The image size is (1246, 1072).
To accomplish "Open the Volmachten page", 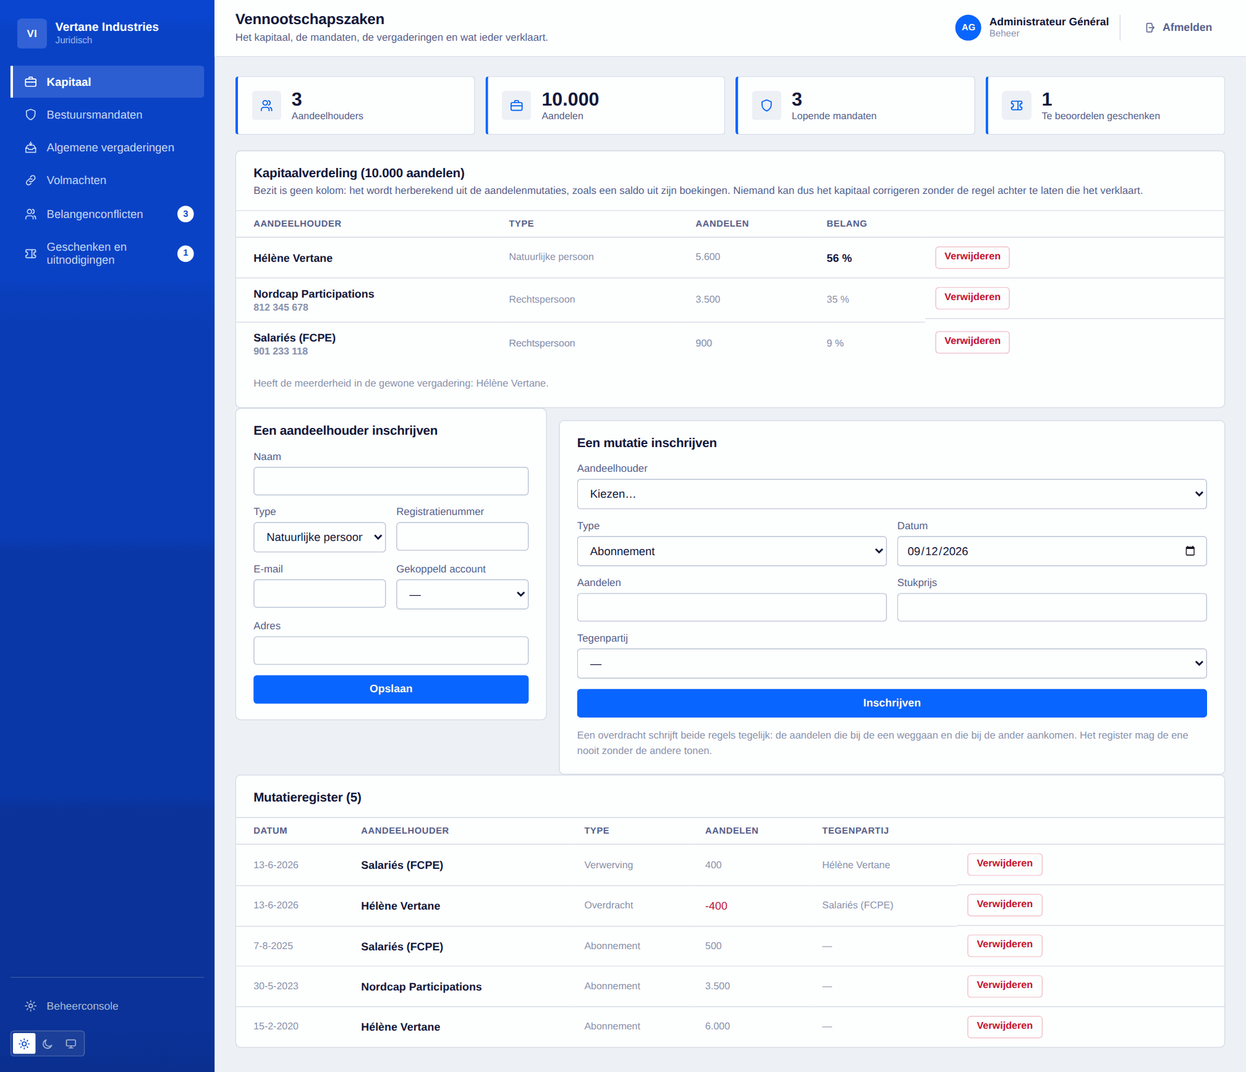I will pos(108,180).
